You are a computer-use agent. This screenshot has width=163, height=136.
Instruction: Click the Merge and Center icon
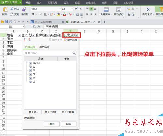pos(106,9)
